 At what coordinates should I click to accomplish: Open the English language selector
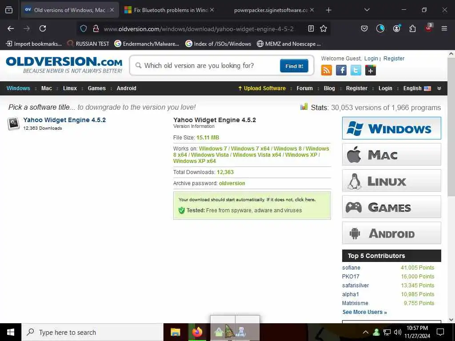(417, 88)
